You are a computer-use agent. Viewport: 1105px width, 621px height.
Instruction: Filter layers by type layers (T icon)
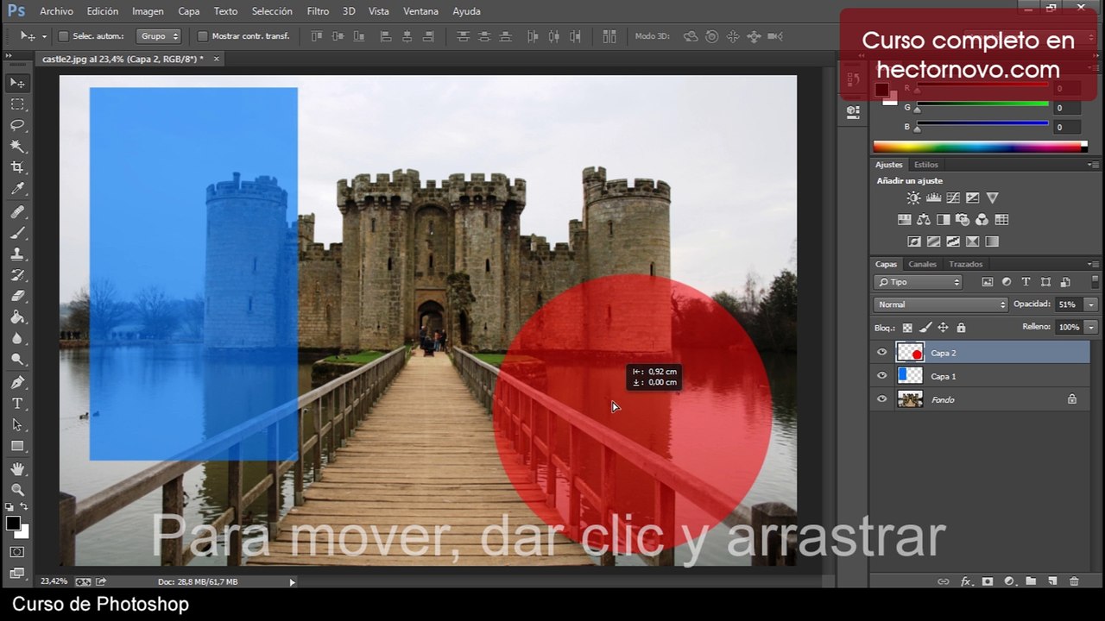tap(1026, 282)
